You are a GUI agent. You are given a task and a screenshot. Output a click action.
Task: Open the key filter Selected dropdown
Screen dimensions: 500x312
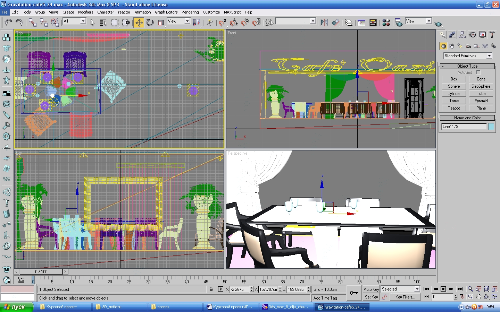point(400,289)
